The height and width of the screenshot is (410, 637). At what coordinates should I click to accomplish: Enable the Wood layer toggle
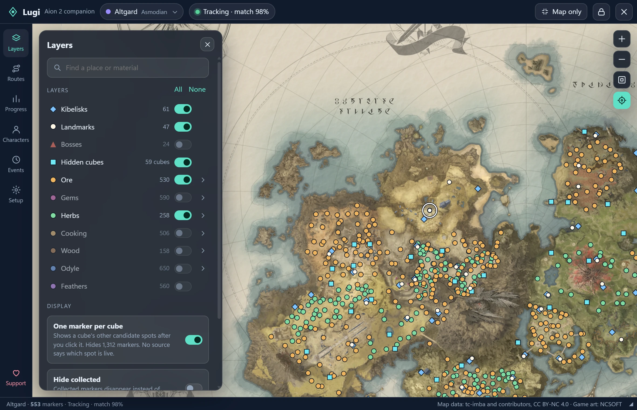pos(183,251)
